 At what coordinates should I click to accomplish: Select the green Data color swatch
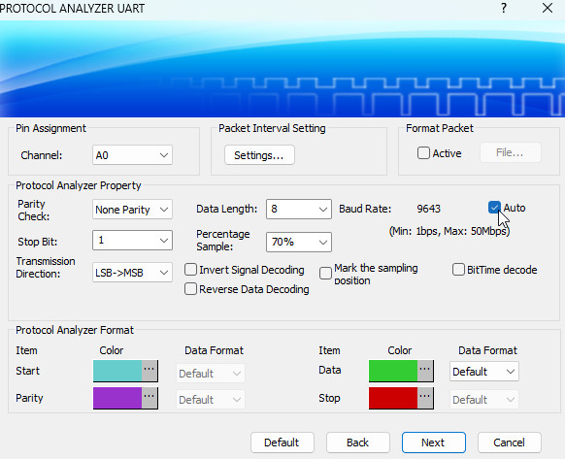click(393, 371)
